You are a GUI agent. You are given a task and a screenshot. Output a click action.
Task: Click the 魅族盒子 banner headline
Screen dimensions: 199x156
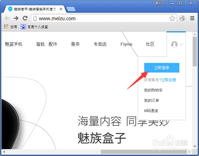point(102,138)
